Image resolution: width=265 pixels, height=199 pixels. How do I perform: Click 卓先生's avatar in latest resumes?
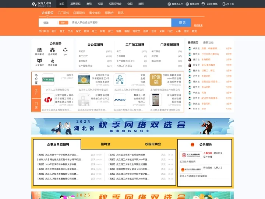click(190, 49)
